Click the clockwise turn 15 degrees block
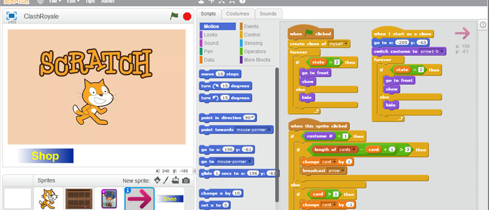Viewport: 489px width, 210px height. [x=225, y=86]
